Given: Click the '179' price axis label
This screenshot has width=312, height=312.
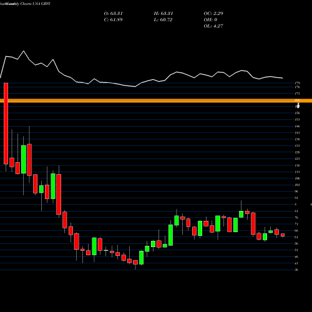Looking at the screenshot, I should pyautogui.click(x=298, y=83).
